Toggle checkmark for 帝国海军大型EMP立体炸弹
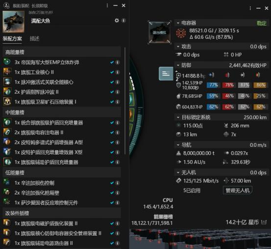Screen dimensions: 271x249 pos(112,62)
